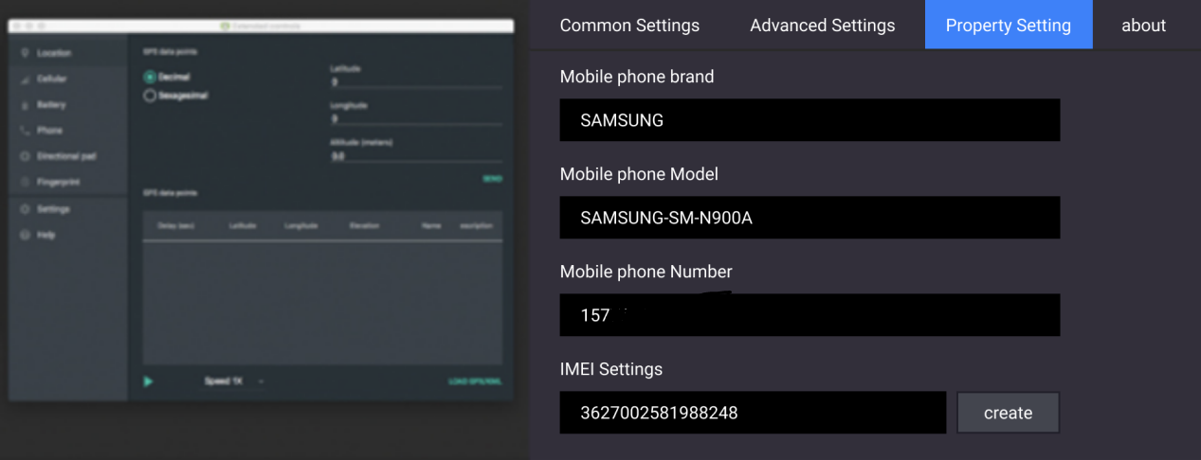Click the Longitude input field
The image size is (1201, 460).
(416, 119)
